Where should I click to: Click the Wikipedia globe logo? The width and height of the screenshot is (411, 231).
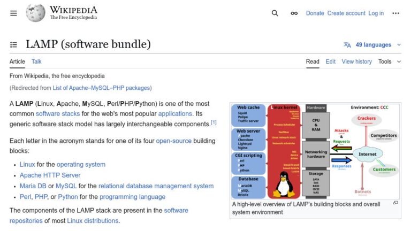pos(35,13)
